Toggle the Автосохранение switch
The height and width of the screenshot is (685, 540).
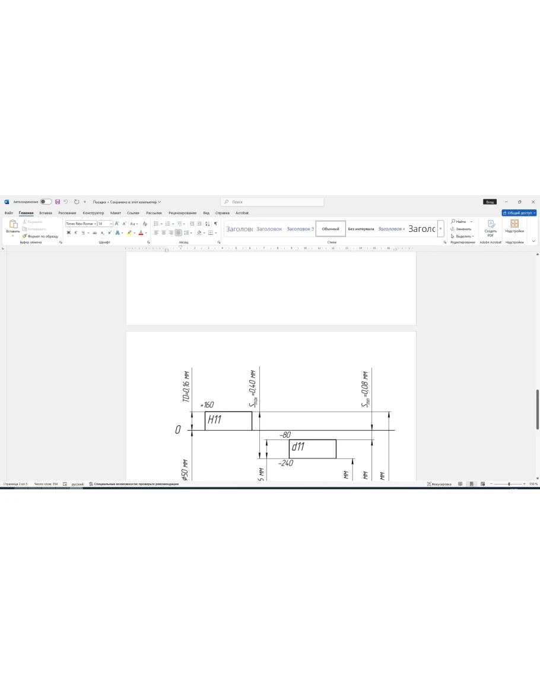tap(46, 202)
